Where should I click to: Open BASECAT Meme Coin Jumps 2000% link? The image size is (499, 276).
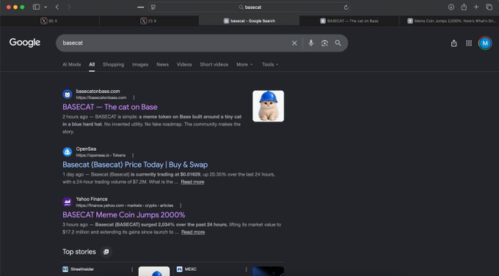[124, 215]
